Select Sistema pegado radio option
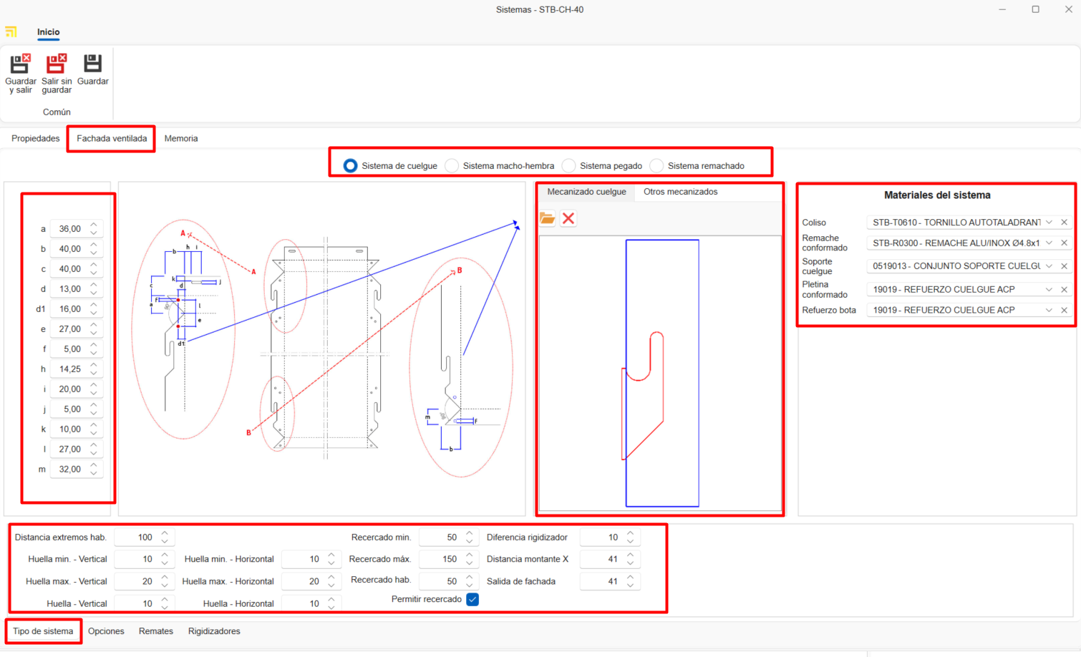Viewport: 1081px width, 657px height. pos(569,166)
